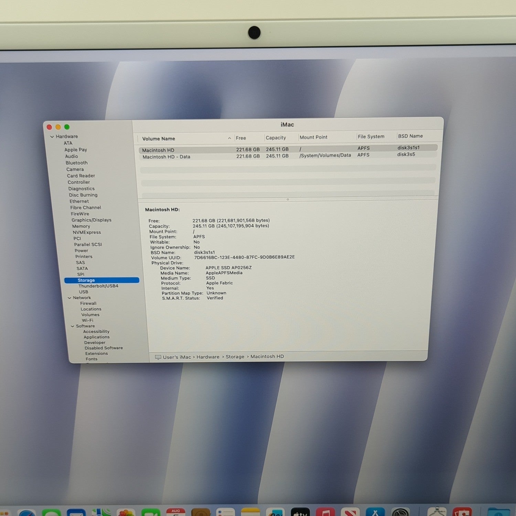516x516 pixels.
Task: Click the disk3s5 BSD name cell
Action: (x=406, y=154)
